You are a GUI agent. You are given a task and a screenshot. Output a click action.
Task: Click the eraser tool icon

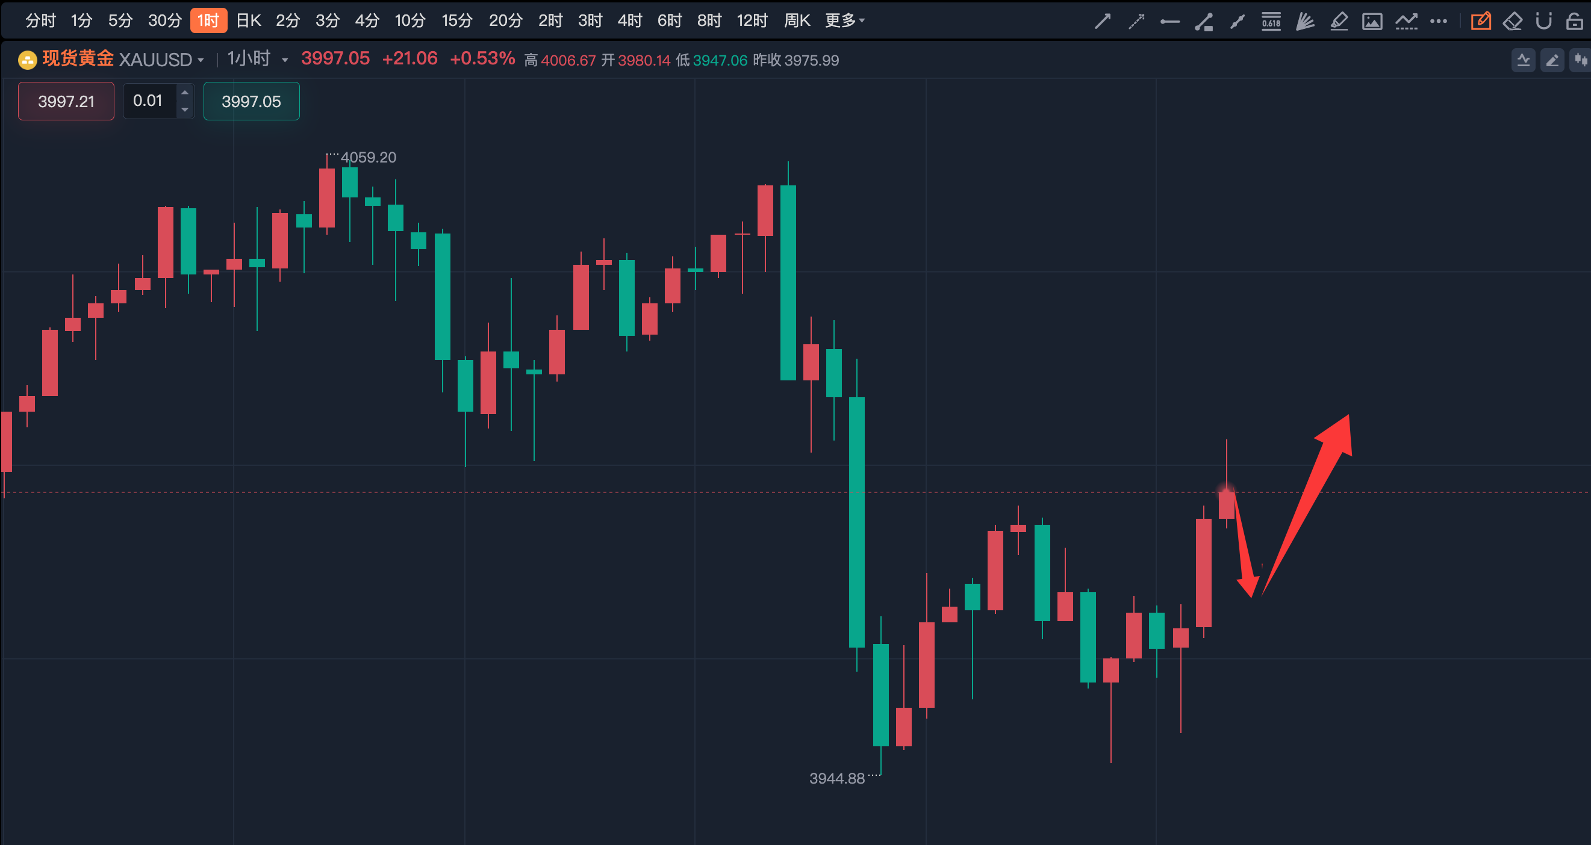(x=1512, y=22)
